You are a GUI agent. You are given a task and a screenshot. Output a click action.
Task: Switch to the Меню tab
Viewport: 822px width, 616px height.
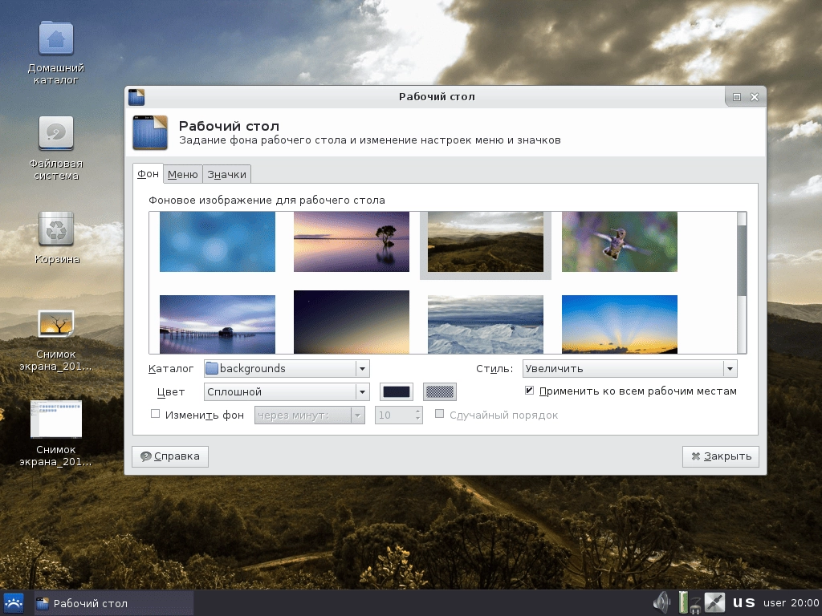tap(182, 174)
